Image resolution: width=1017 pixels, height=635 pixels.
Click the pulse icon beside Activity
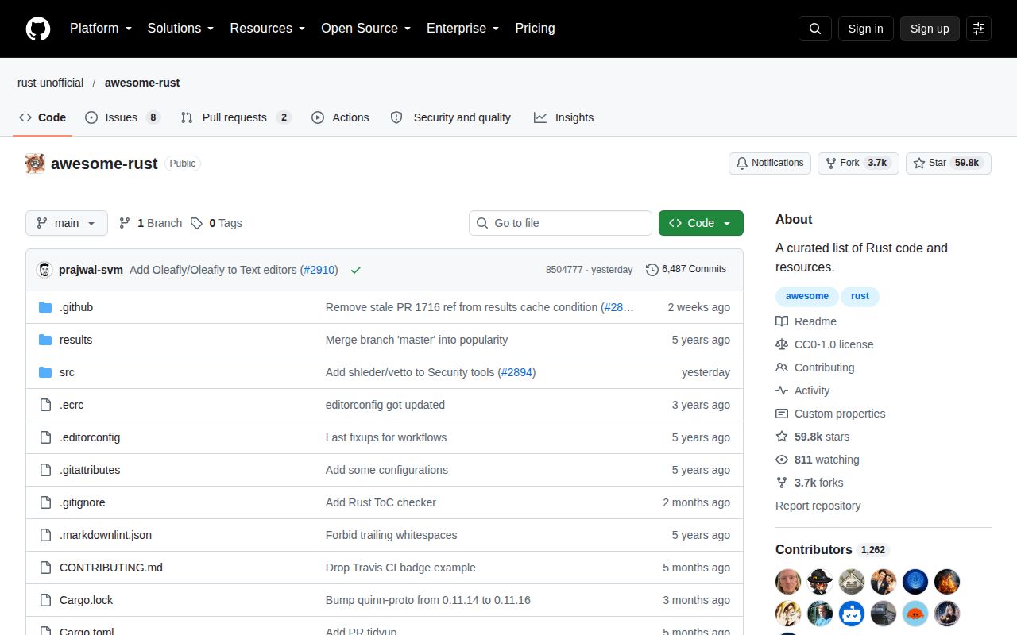coord(782,391)
